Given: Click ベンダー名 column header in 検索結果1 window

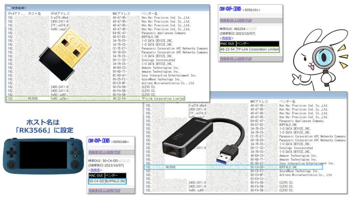Looking at the screenshot, I should point(149,13).
